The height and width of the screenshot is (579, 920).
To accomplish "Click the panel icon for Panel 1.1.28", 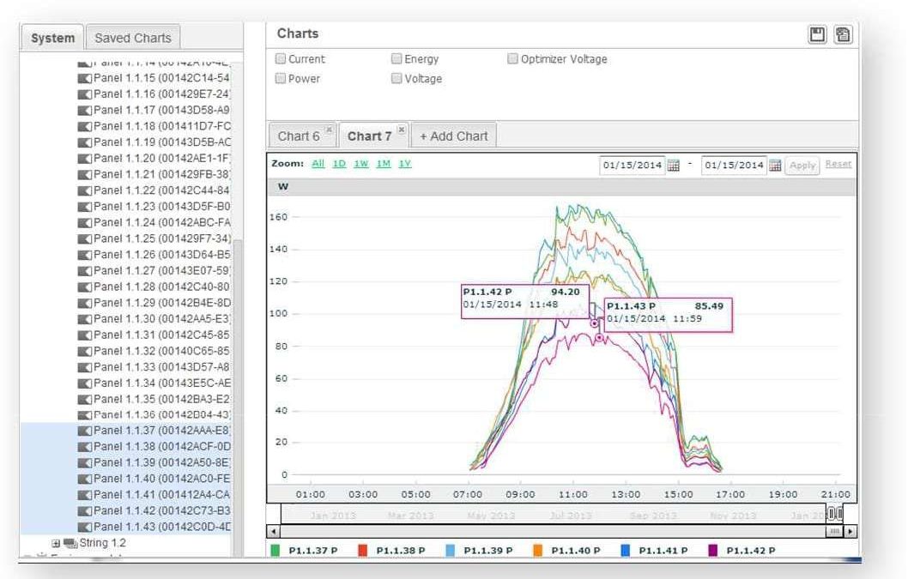I will (x=84, y=286).
